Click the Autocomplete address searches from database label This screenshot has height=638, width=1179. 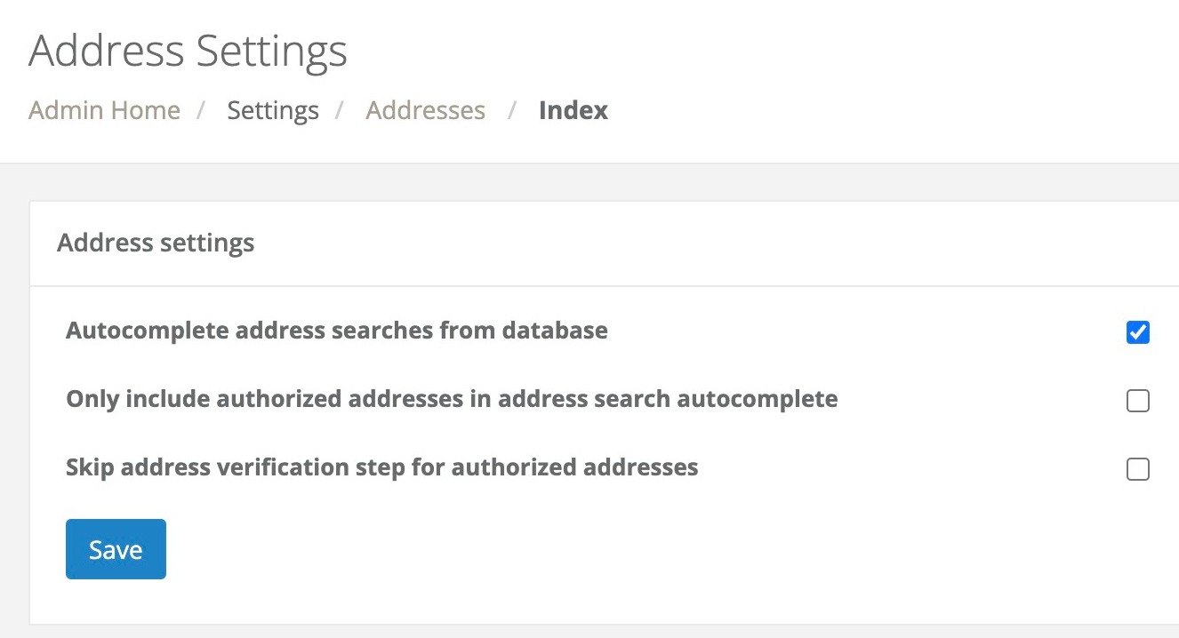[x=336, y=331]
